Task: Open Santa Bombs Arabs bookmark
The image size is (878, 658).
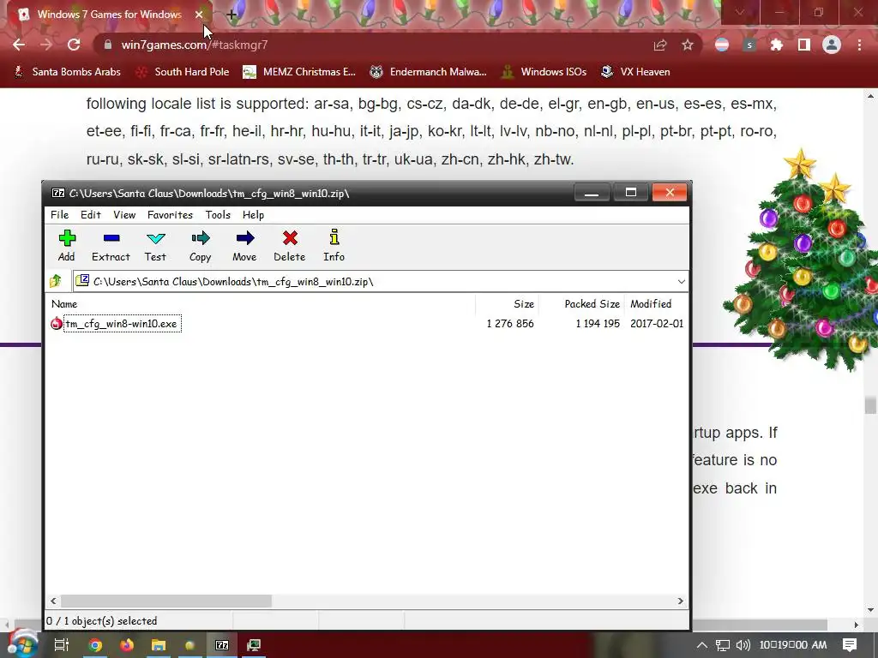Action: [67, 72]
